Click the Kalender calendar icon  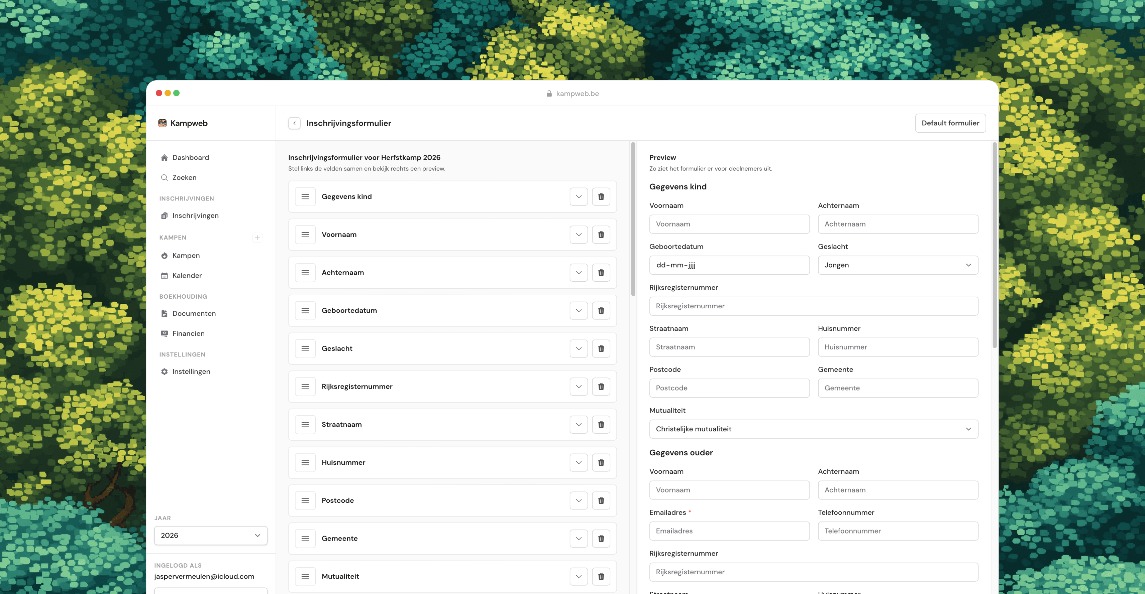click(x=164, y=275)
